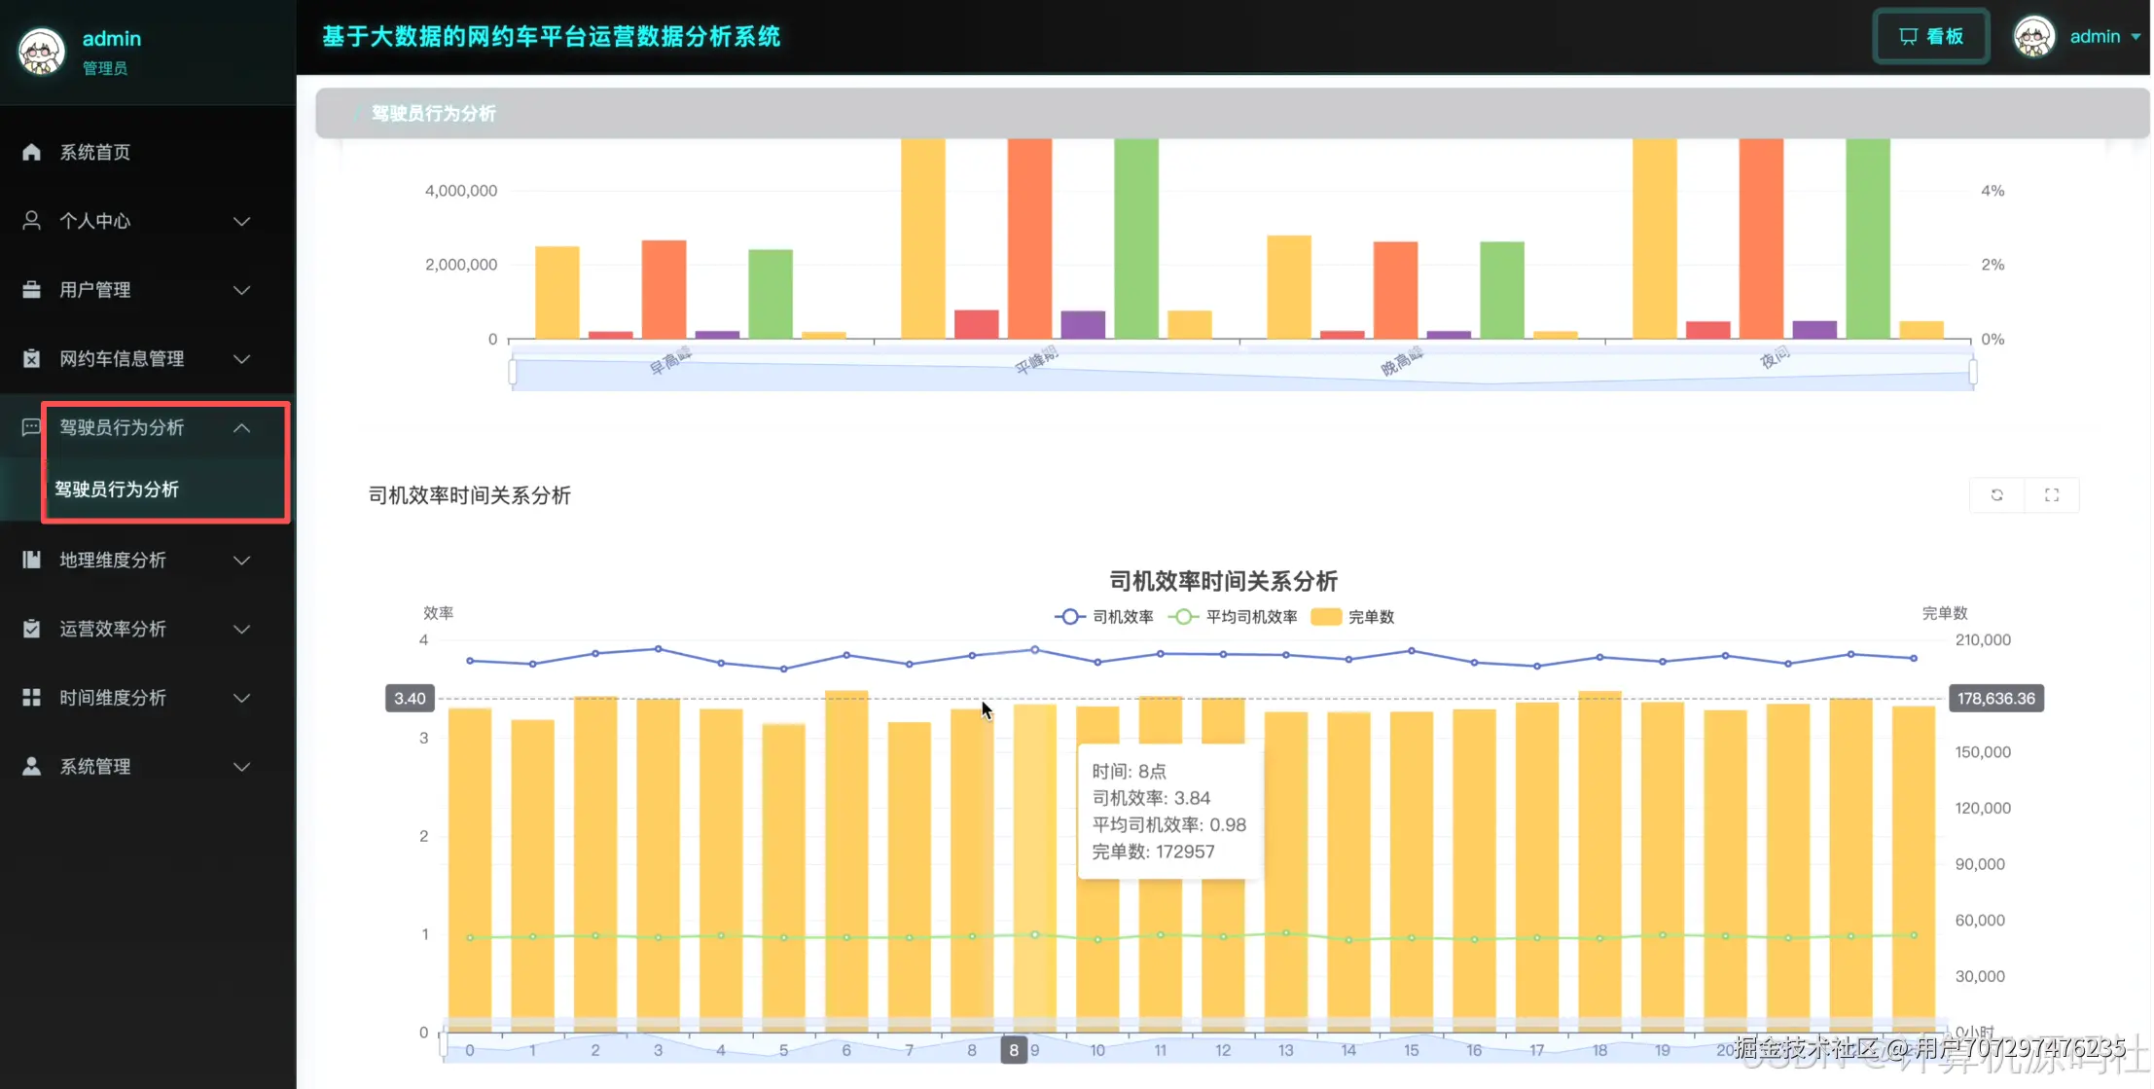
Task: Click the home icon beside 系统首页
Action: coord(31,152)
